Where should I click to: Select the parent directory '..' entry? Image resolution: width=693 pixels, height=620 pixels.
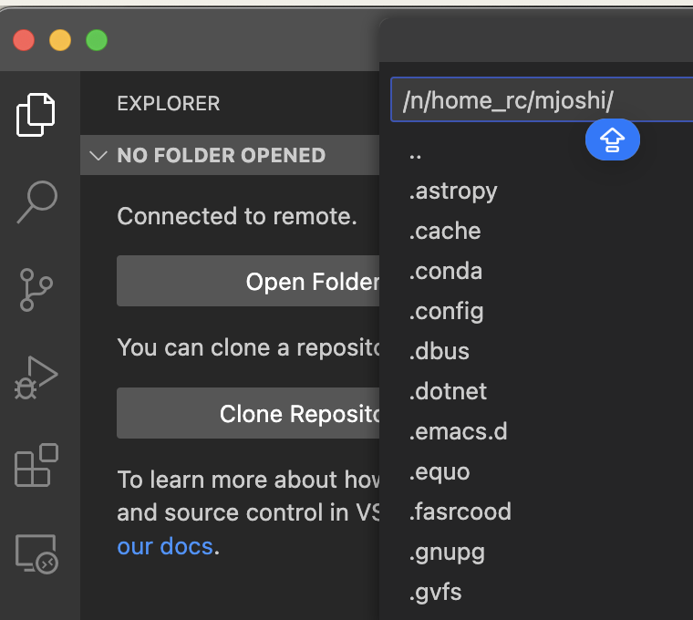[416, 151]
